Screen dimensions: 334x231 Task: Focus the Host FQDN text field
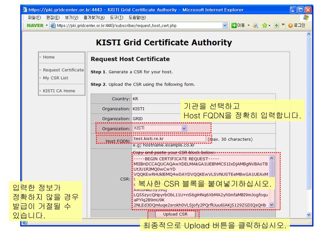tap(169, 139)
